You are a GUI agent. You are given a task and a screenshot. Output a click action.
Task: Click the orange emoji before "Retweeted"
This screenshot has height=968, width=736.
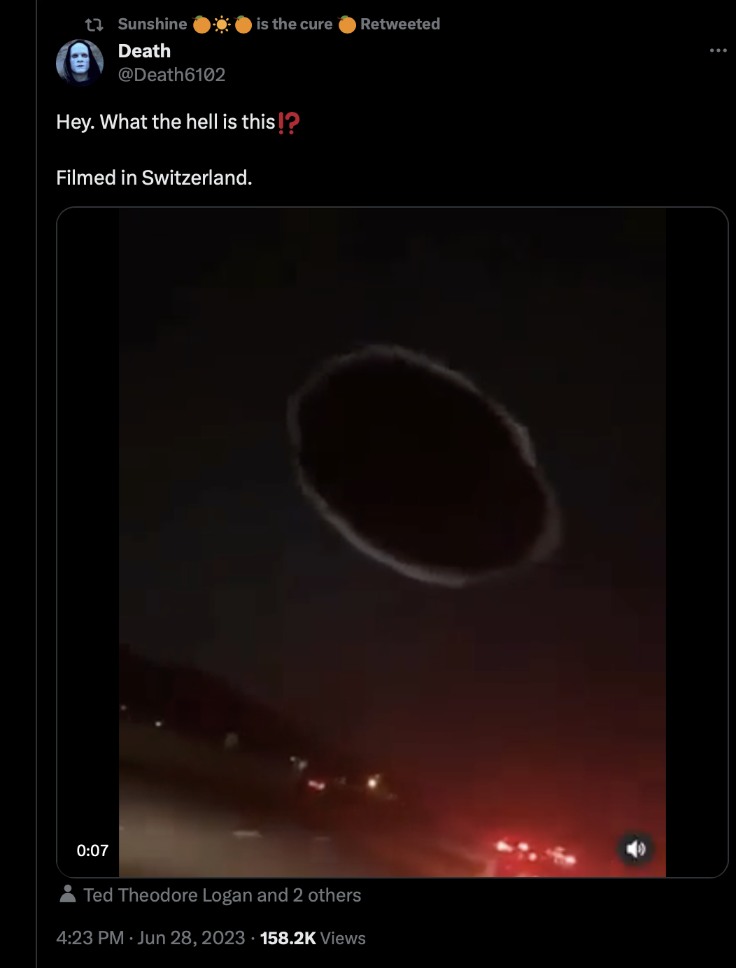(347, 24)
